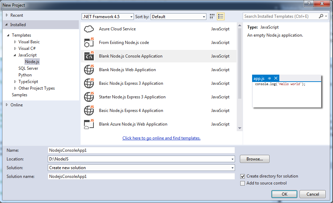The width and height of the screenshot is (333, 203).
Task: Uncheck Create directory for solution
Action: (242, 176)
